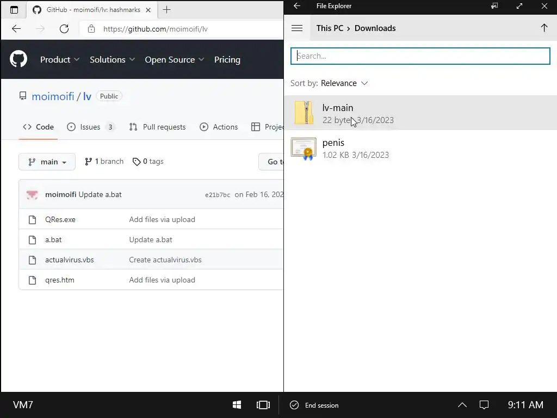Expand the Product menu
Image resolution: width=557 pixels, height=418 pixels.
tap(60, 60)
